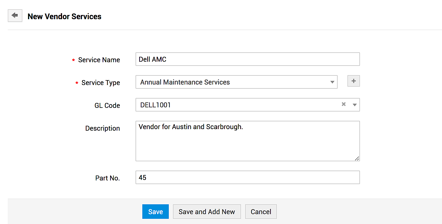Image resolution: width=442 pixels, height=224 pixels.
Task: Click the New Vendor Services heading
Action: coord(64,16)
